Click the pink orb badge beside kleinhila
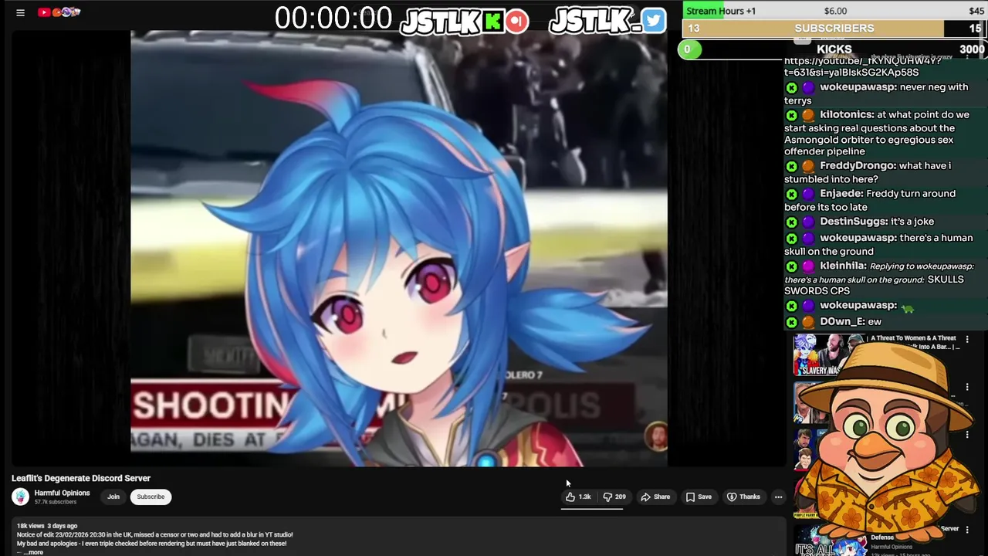Image resolution: width=988 pixels, height=556 pixels. pos(807,266)
